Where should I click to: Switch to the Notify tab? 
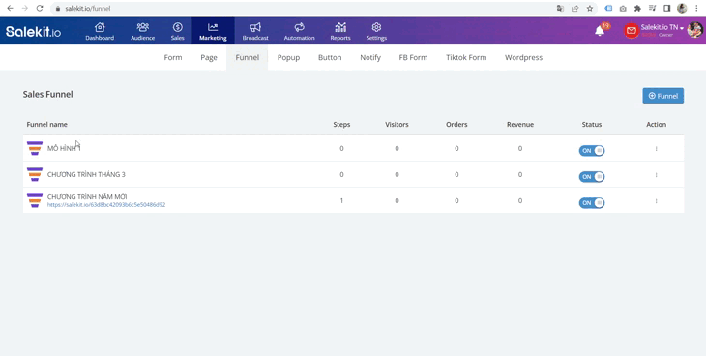pyautogui.click(x=370, y=57)
